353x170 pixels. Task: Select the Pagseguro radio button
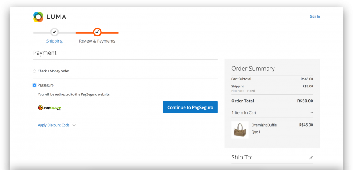[34, 85]
